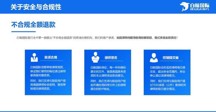
Task: Click the 资质合规 card title
Action: tap(51, 57)
